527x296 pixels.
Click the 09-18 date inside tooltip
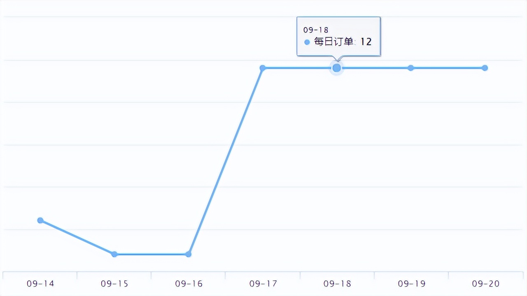[316, 30]
